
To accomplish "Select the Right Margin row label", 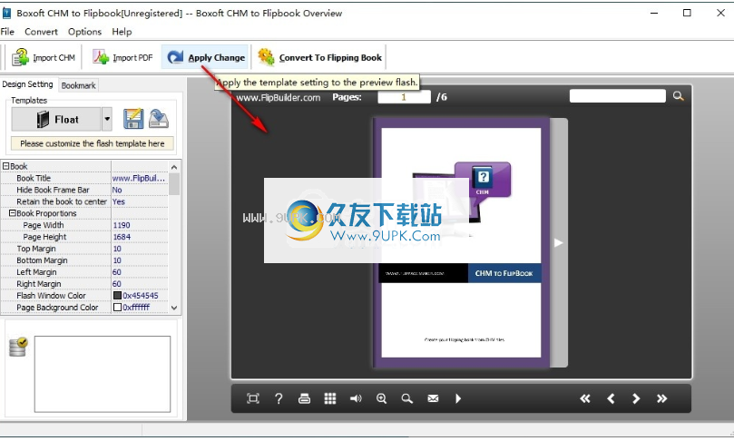I will click(x=38, y=284).
